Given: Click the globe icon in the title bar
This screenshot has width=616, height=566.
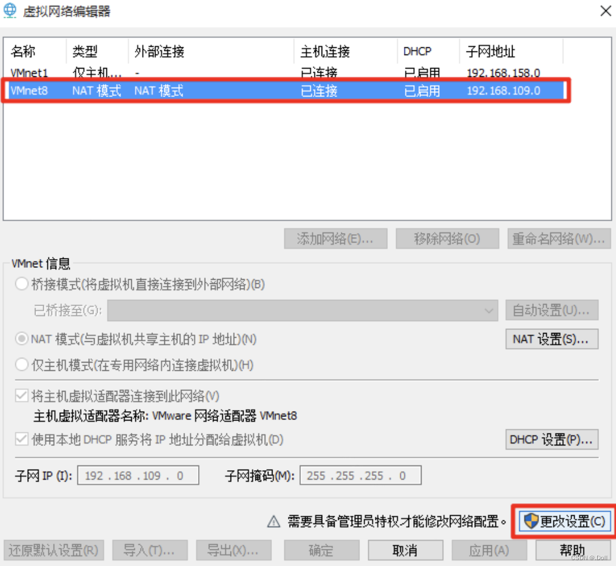Looking at the screenshot, I should click(10, 11).
